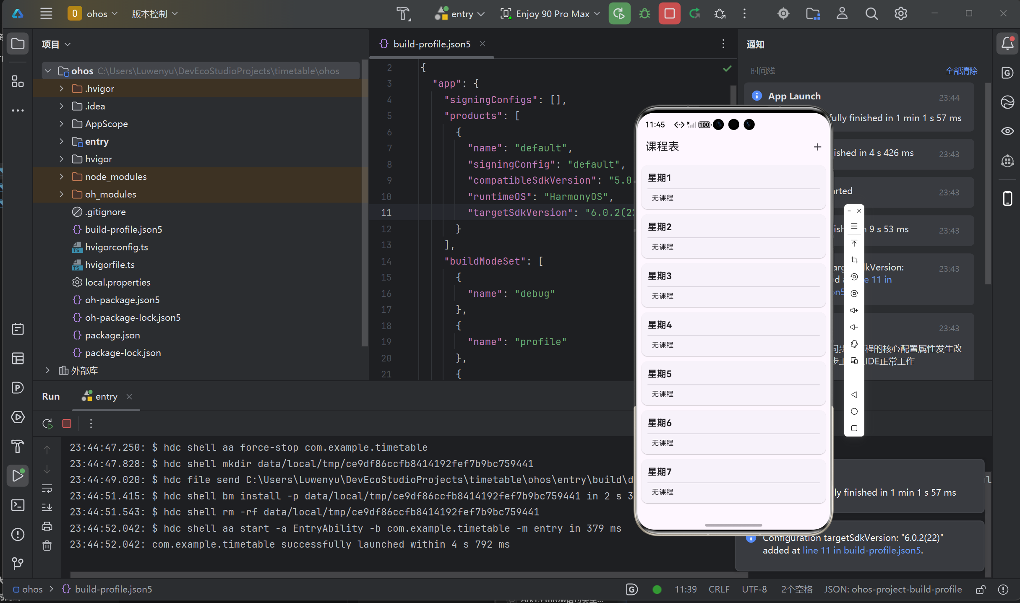Open oh-package.json5 file
The height and width of the screenshot is (603, 1020).
click(122, 300)
